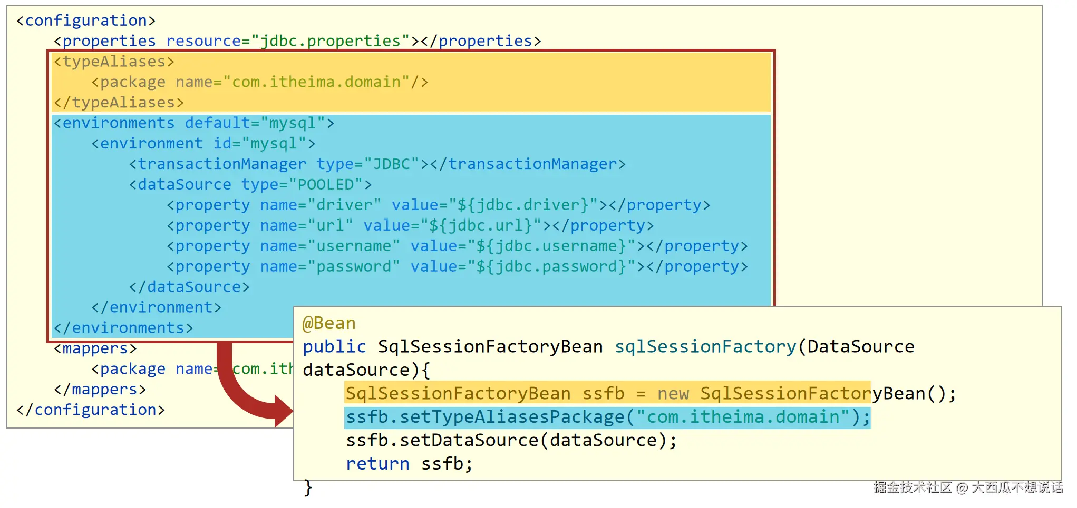This screenshot has height=508, width=1077.
Task: Click the driver property line
Action: 439,205
